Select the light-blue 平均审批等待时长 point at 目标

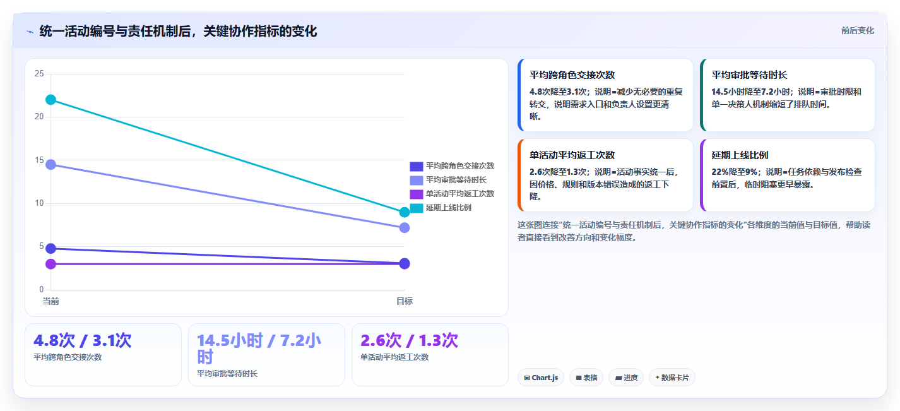405,227
